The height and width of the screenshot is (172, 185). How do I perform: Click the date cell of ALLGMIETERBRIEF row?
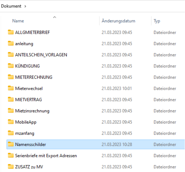(x=117, y=33)
